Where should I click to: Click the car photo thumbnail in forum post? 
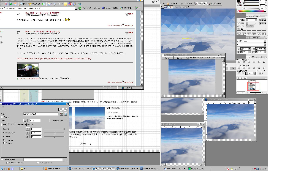(x=28, y=70)
